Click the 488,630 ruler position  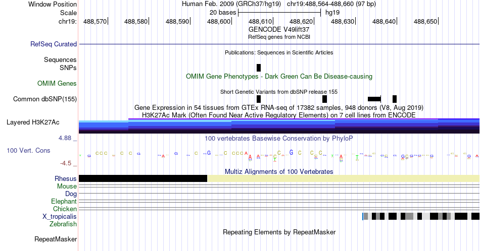(x=343, y=21)
